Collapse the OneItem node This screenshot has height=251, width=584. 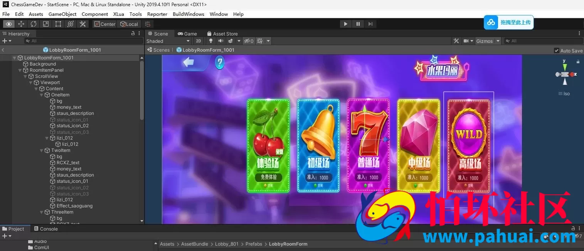[42, 95]
